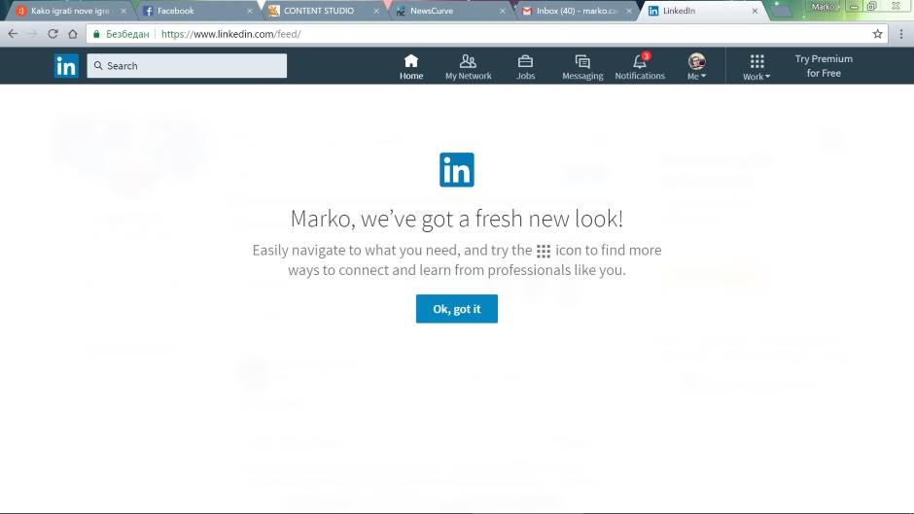Viewport: 914px width, 514px height.
Task: Click Try Premium for Free link
Action: click(824, 66)
